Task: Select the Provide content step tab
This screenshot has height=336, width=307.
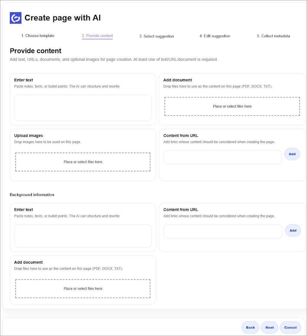Action: coord(97,36)
